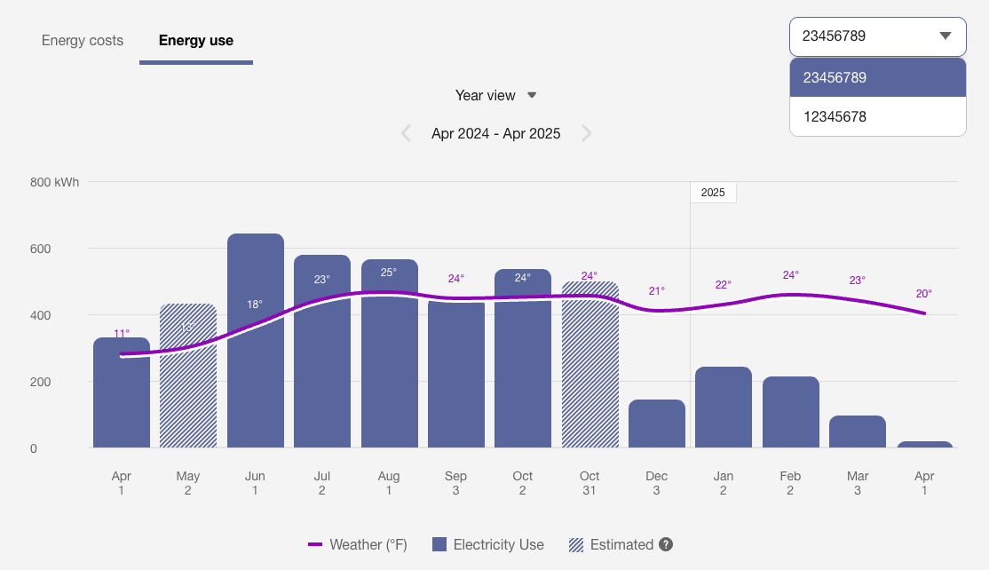Open the Estimated help tooltip icon
Viewport: 989px width, 570px height.
(664, 544)
